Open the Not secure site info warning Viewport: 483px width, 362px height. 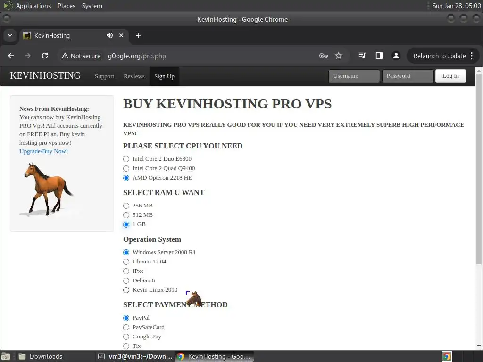(81, 56)
